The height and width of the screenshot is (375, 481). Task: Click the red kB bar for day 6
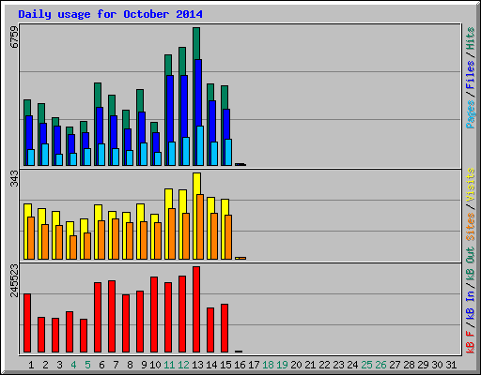pyautogui.click(x=98, y=318)
